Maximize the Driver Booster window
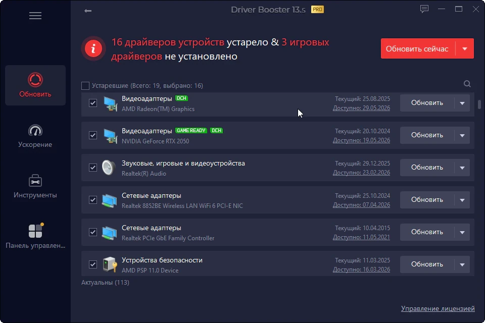This screenshot has height=323, width=485. tap(459, 9)
